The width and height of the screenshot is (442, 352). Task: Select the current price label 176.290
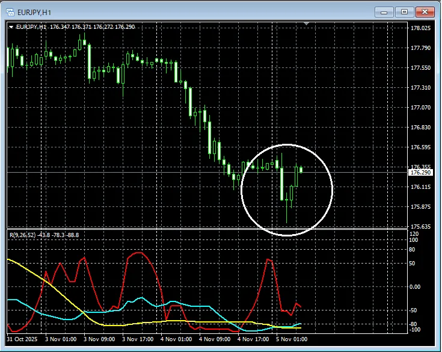420,172
